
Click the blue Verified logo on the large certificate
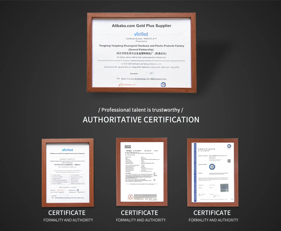click(x=141, y=34)
